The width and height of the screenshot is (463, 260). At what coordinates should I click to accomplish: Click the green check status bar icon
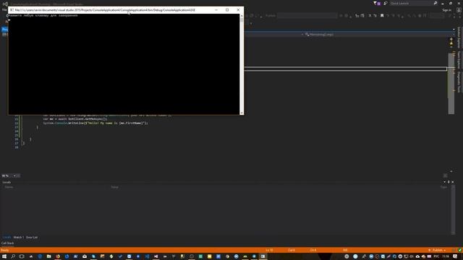[x=460, y=250]
